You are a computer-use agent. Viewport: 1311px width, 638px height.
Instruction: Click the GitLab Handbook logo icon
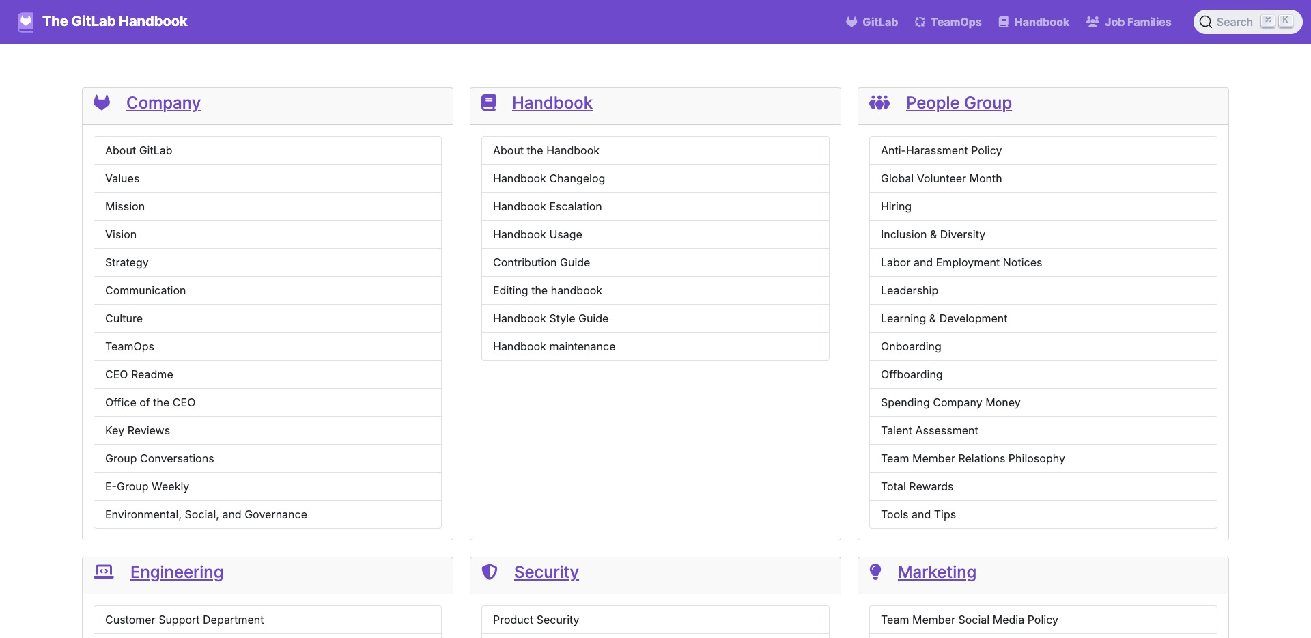(25, 21)
